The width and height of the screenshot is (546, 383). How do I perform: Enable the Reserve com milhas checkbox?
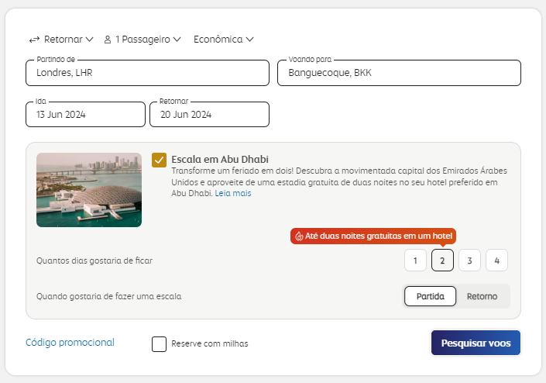tap(160, 343)
